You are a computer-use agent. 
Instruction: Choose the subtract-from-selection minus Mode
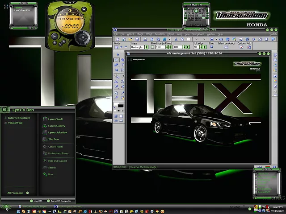click(x=126, y=47)
